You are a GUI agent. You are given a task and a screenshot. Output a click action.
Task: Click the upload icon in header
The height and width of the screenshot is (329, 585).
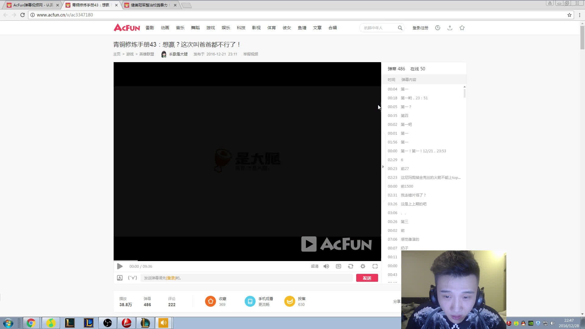(x=450, y=28)
